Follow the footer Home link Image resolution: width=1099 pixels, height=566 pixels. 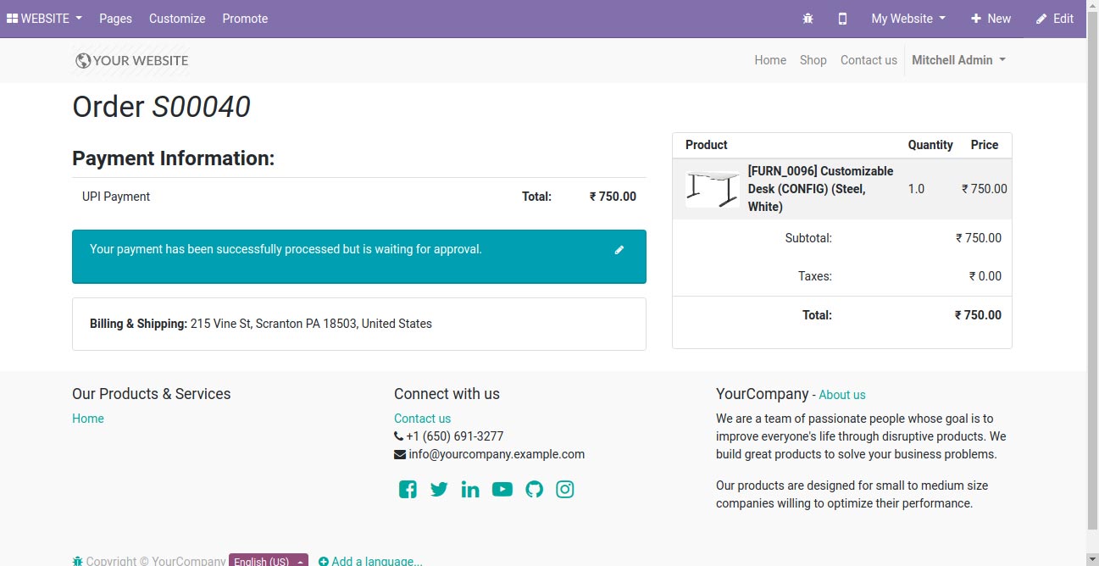point(88,419)
